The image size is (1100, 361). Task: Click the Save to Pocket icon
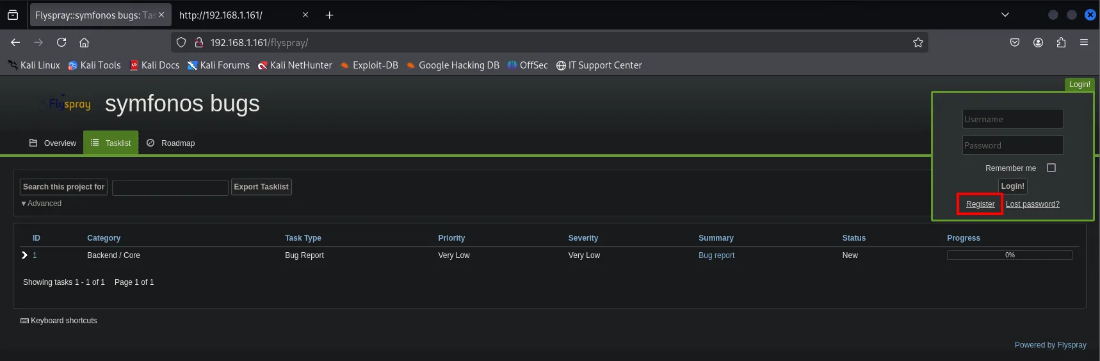[x=1015, y=42]
